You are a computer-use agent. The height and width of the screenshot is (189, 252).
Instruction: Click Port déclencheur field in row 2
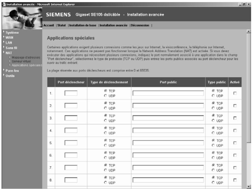(x=71, y=106)
